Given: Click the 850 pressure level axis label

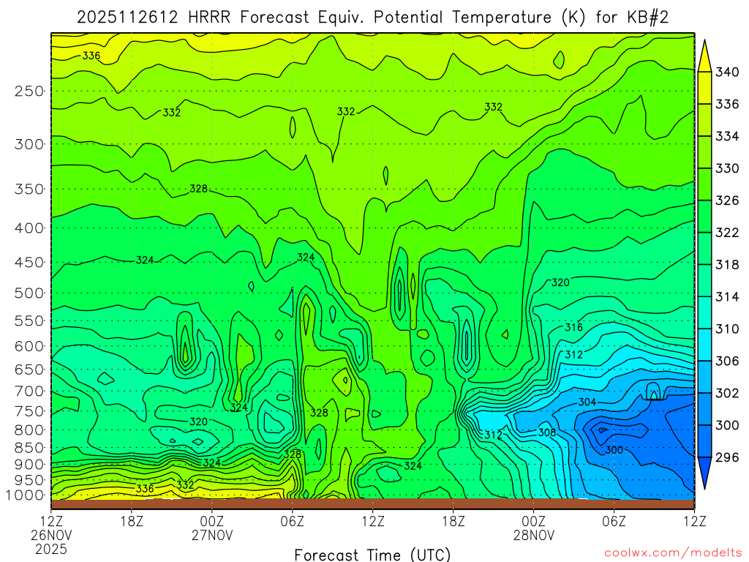Looking at the screenshot, I should pyautogui.click(x=29, y=448).
